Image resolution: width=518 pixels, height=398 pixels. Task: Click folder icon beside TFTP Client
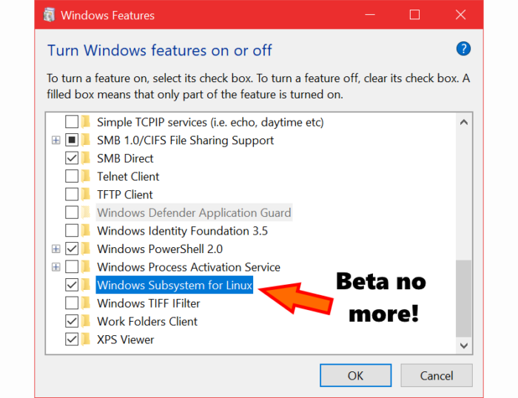[86, 195]
